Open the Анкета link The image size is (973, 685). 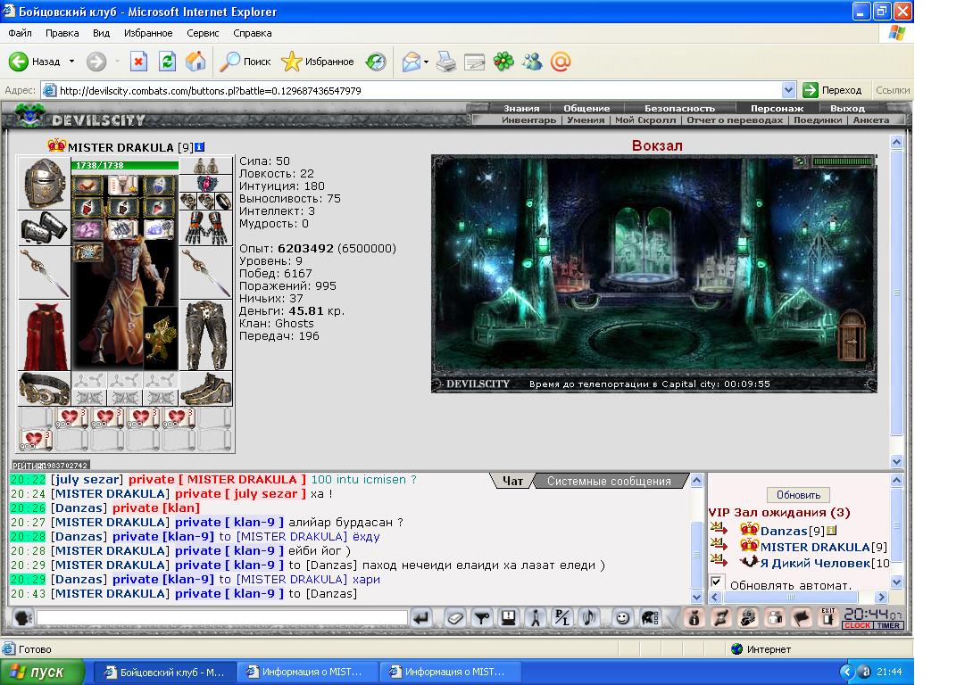point(870,120)
